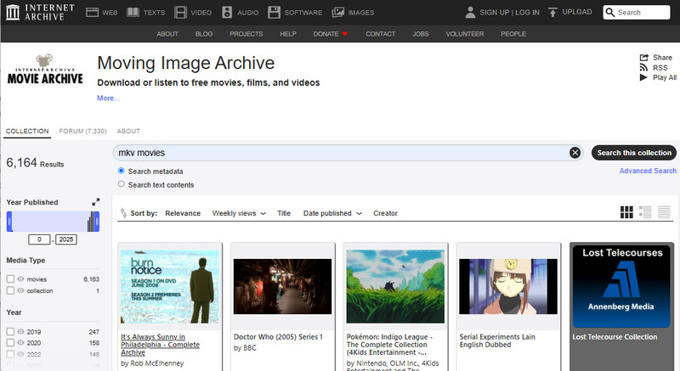
Task: Hide 2020 with its eye icon
Action: (20, 343)
